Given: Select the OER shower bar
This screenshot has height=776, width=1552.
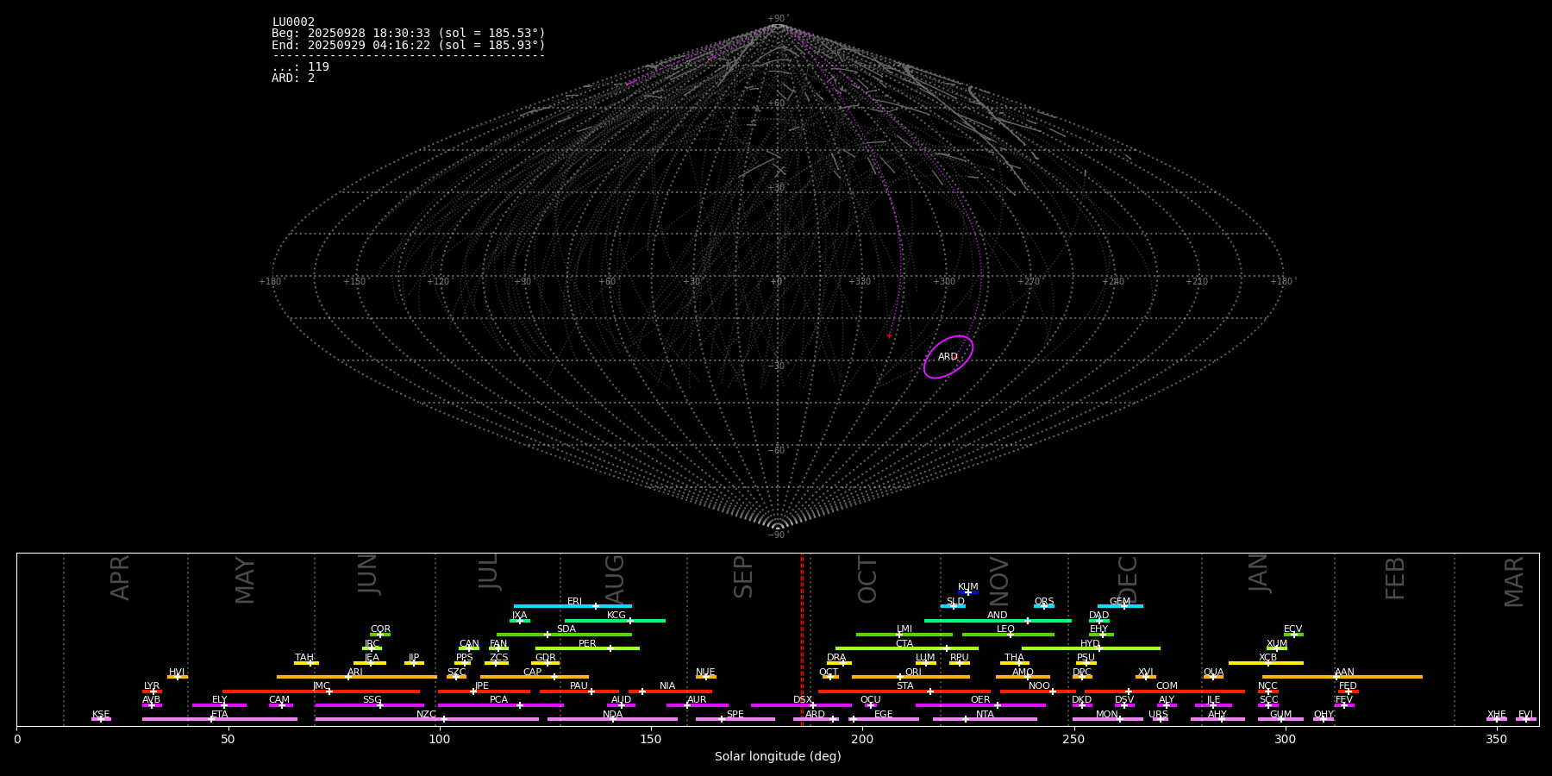Looking at the screenshot, I should (980, 705).
